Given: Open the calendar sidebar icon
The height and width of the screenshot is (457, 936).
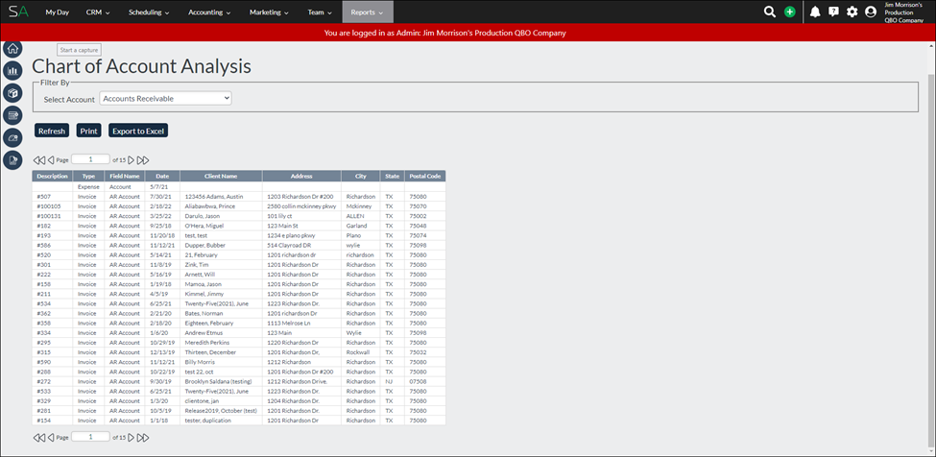Looking at the screenshot, I should (12, 115).
